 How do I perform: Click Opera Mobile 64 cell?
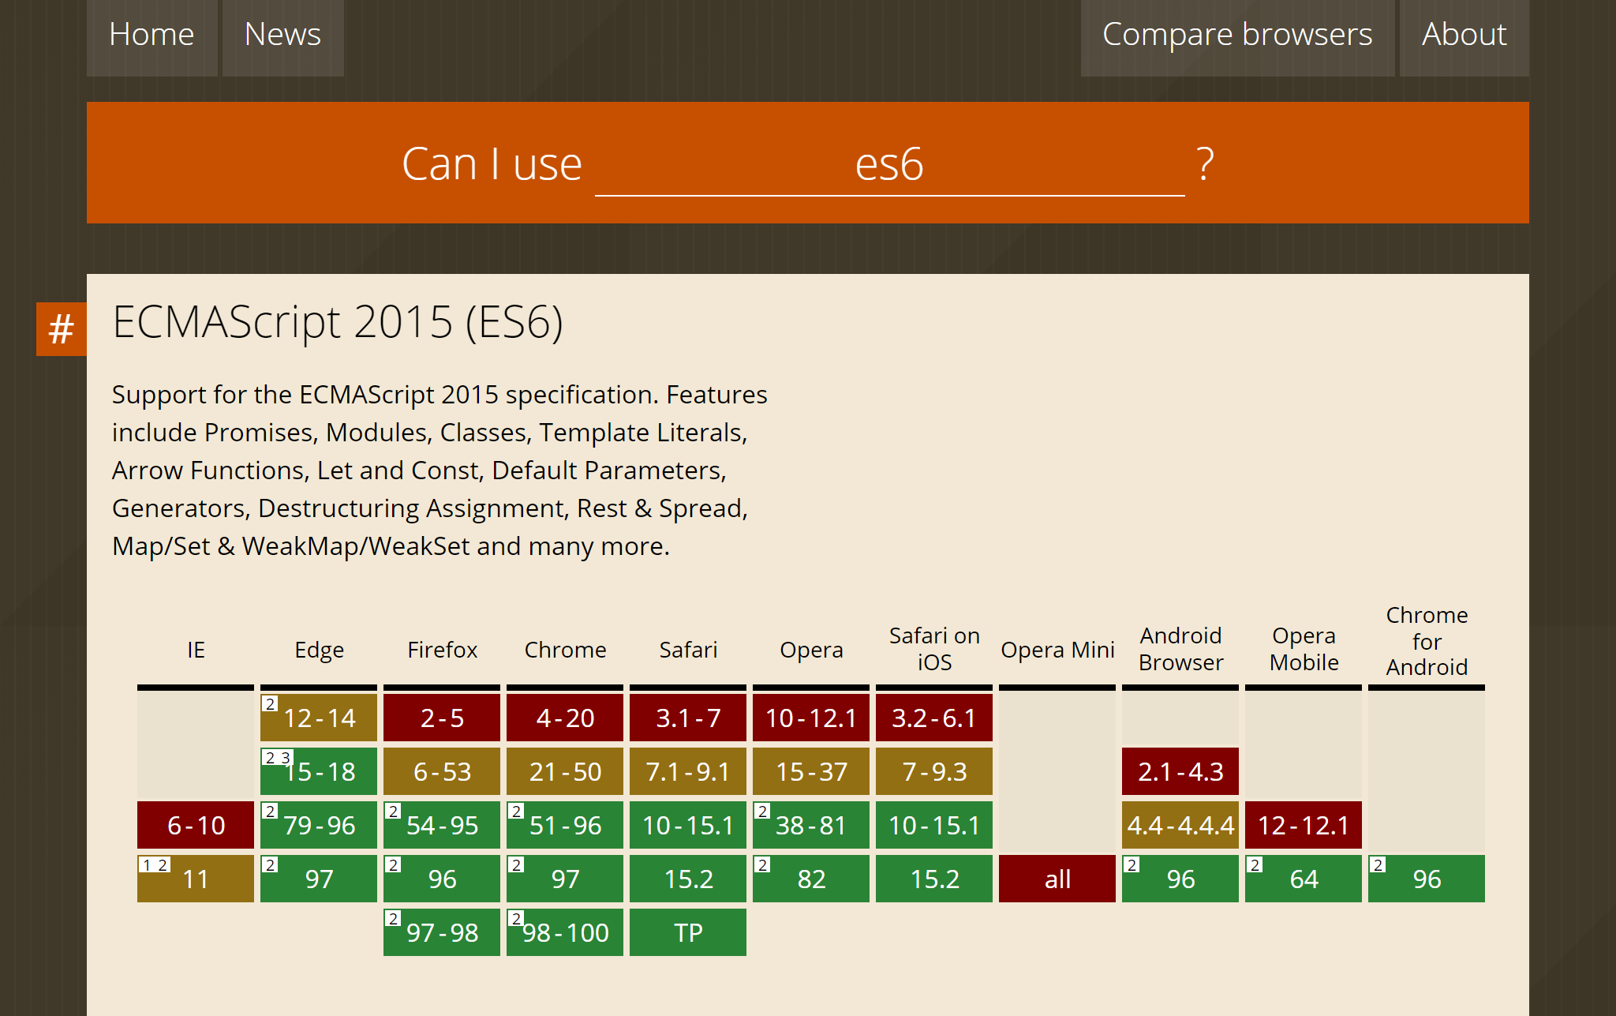coord(1304,879)
